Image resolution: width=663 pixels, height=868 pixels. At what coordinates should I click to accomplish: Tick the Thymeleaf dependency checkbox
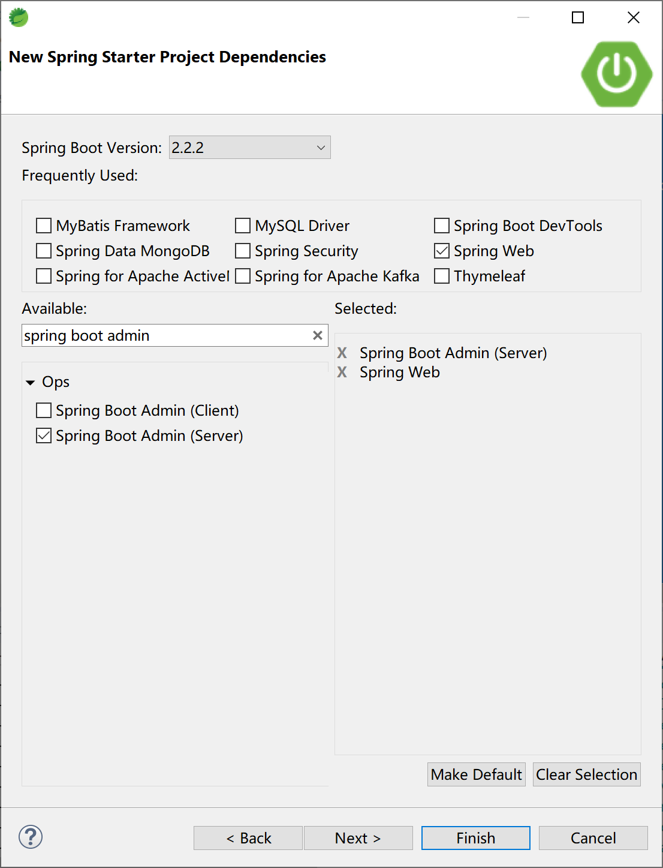[442, 276]
